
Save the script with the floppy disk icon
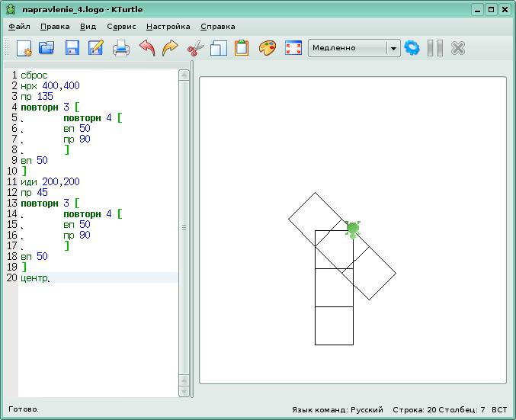(72, 48)
